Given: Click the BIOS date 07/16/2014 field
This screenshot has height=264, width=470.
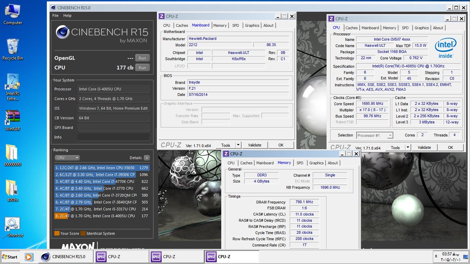Looking at the screenshot, I should coord(238,95).
